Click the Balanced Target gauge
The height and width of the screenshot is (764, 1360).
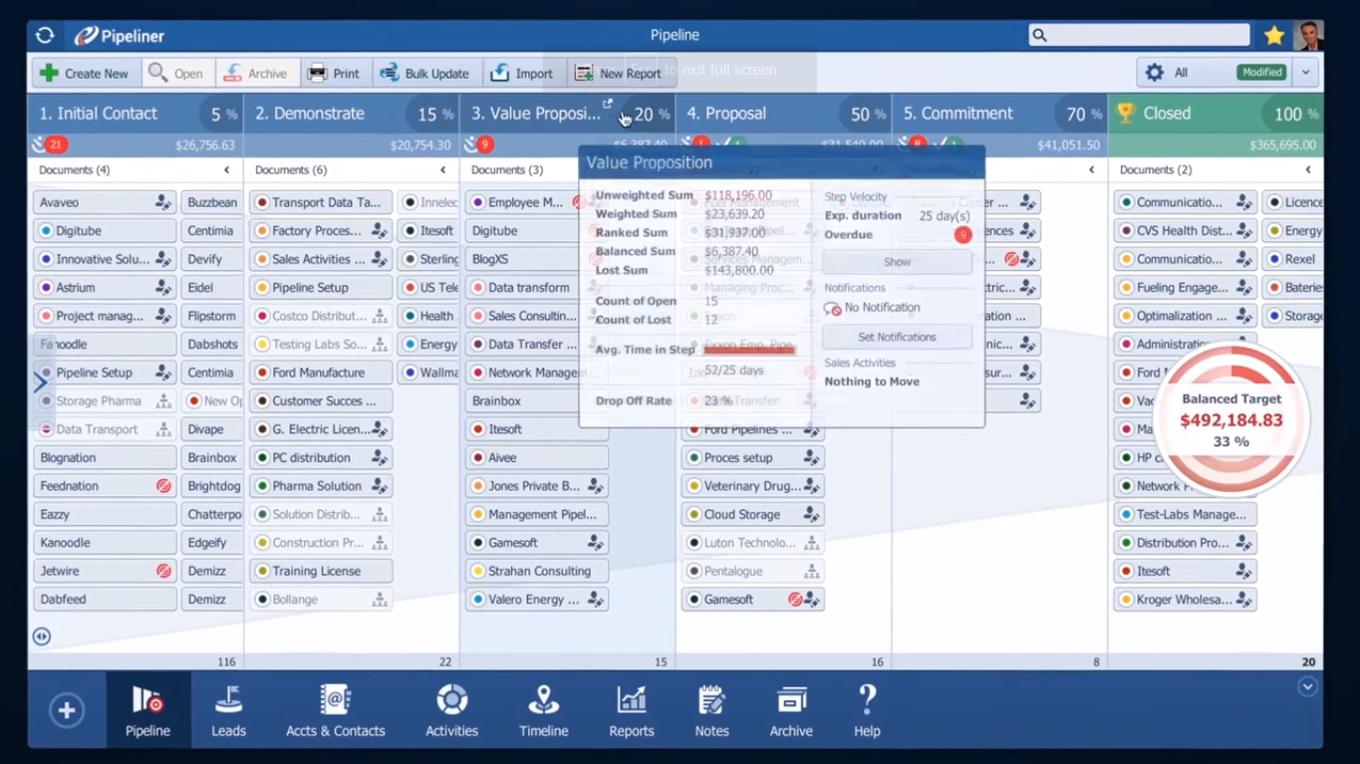click(x=1230, y=420)
